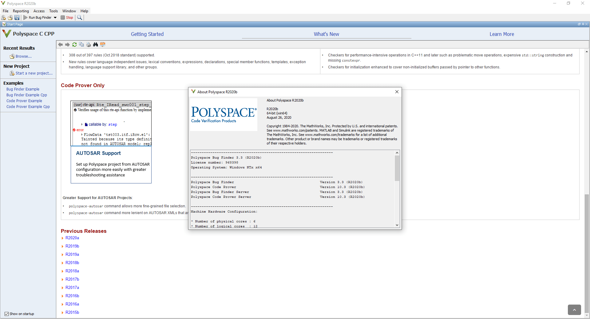Click the Stop analysis button
This screenshot has width=590, height=319.
(67, 17)
